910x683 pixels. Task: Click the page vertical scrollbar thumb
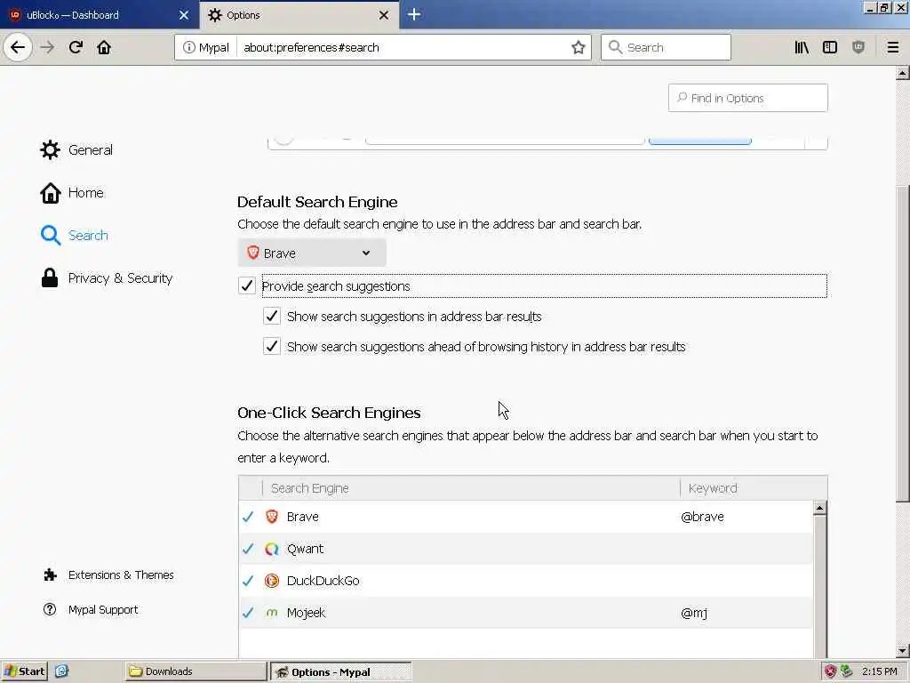[x=903, y=344]
